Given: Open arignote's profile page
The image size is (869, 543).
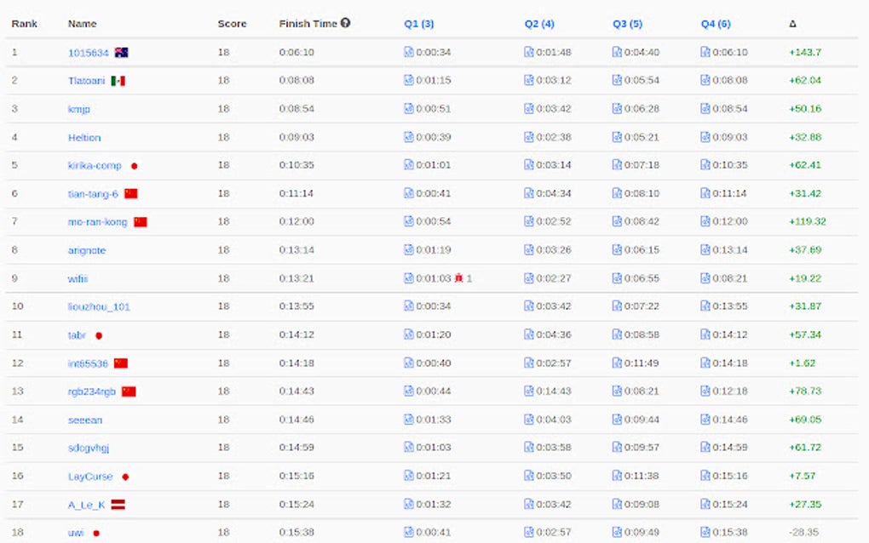Looking at the screenshot, I should point(87,249).
